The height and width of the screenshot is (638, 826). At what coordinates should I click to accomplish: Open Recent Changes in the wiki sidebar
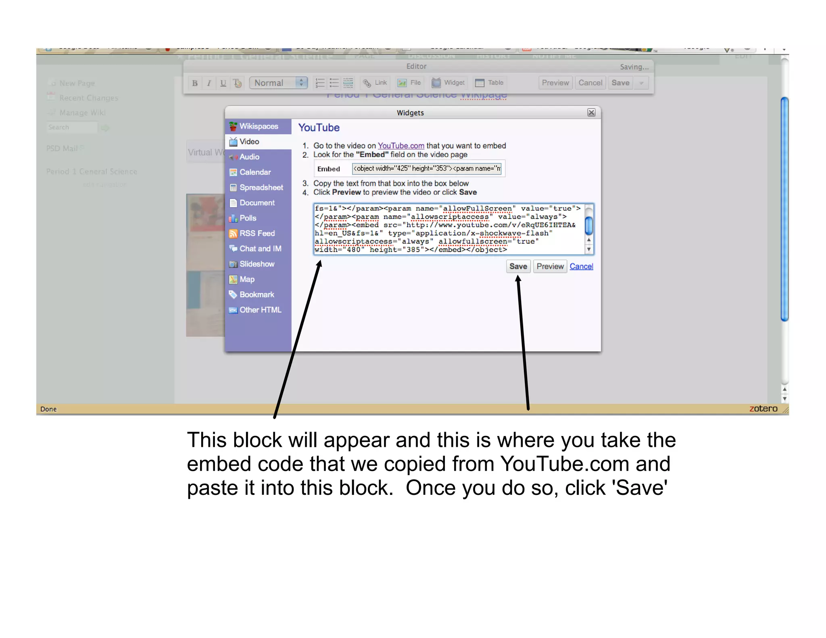89,98
